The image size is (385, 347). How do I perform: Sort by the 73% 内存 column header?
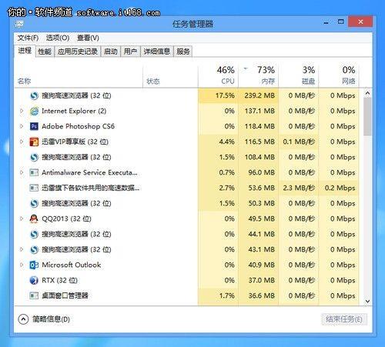259,75
